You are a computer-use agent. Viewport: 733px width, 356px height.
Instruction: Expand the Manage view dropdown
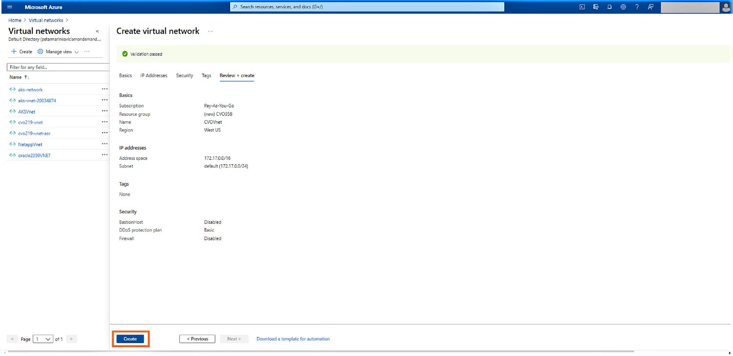(x=58, y=52)
